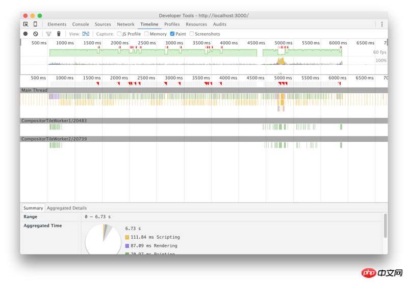Toggle the device mode icon
Image resolution: width=408 pixels, height=283 pixels.
tap(35, 24)
